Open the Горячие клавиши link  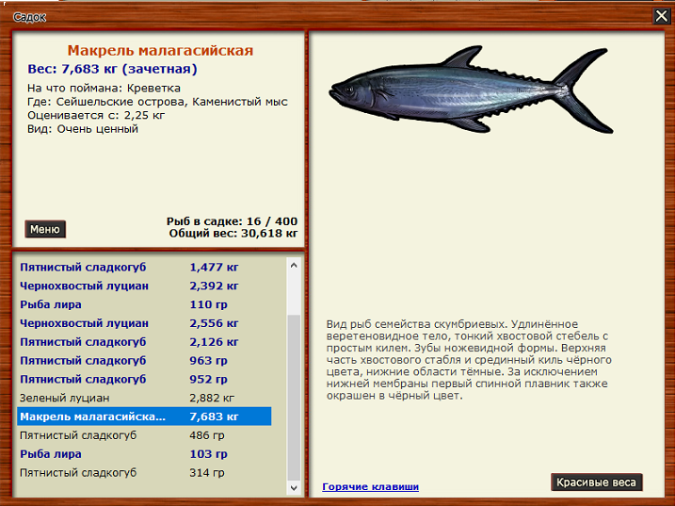click(x=370, y=486)
